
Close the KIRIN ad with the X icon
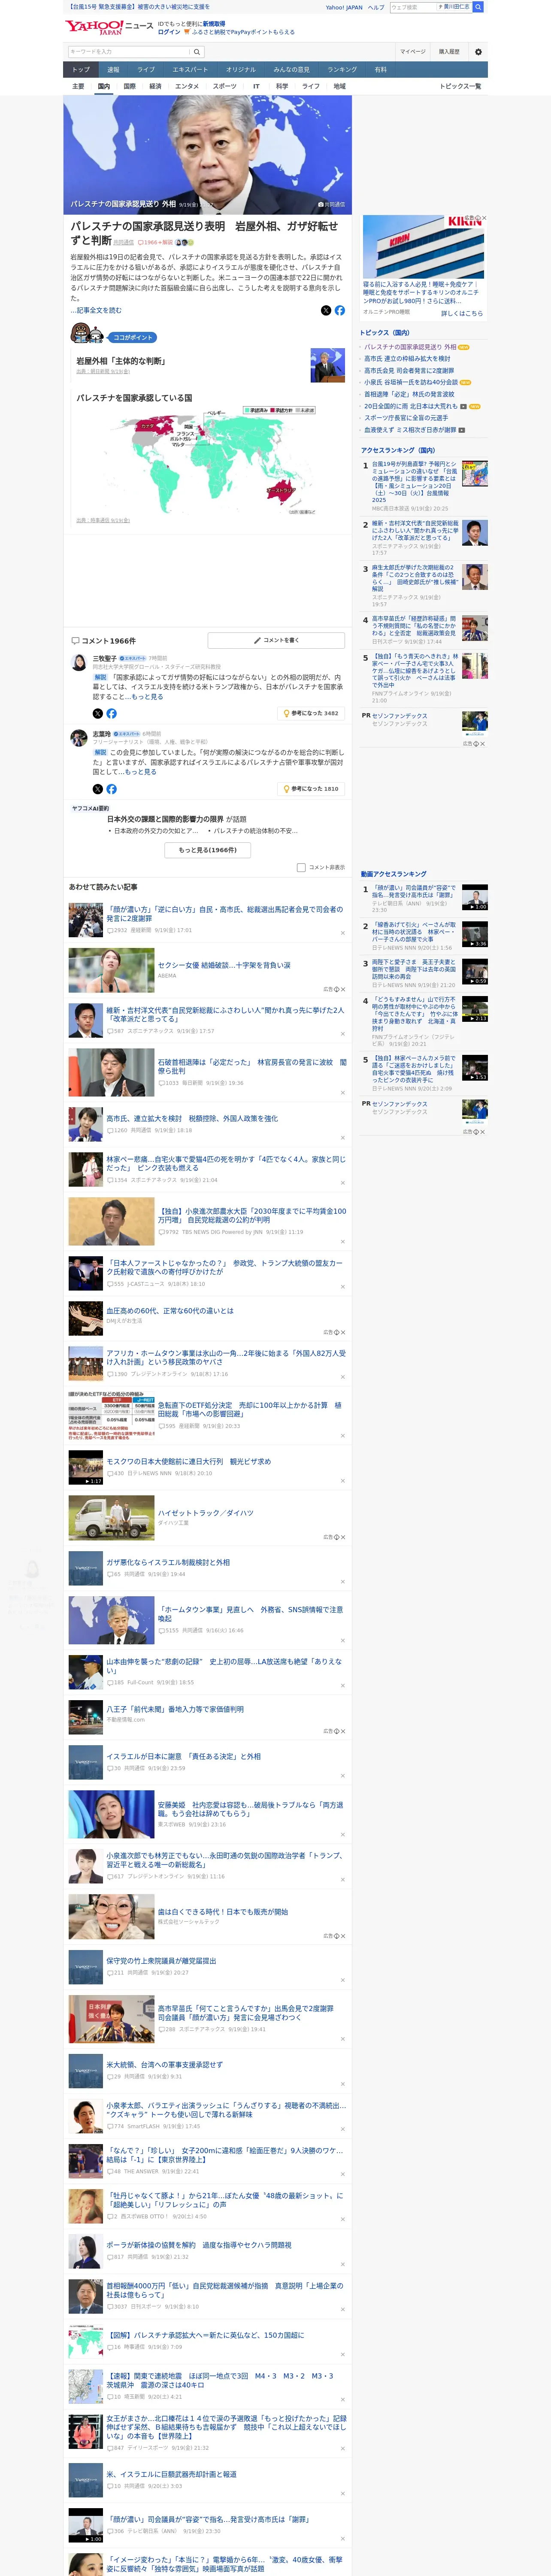coord(484,218)
